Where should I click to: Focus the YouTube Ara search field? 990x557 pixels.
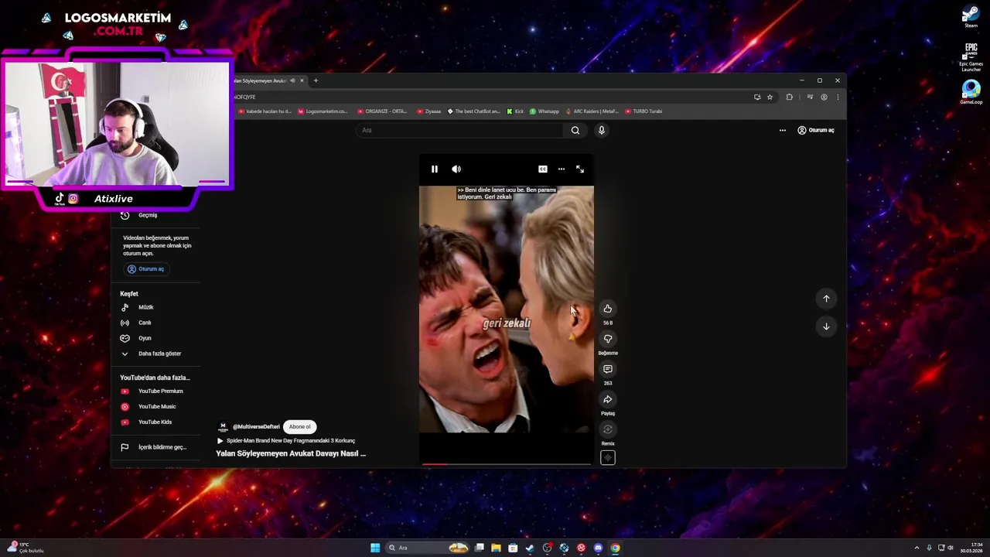[x=461, y=130]
